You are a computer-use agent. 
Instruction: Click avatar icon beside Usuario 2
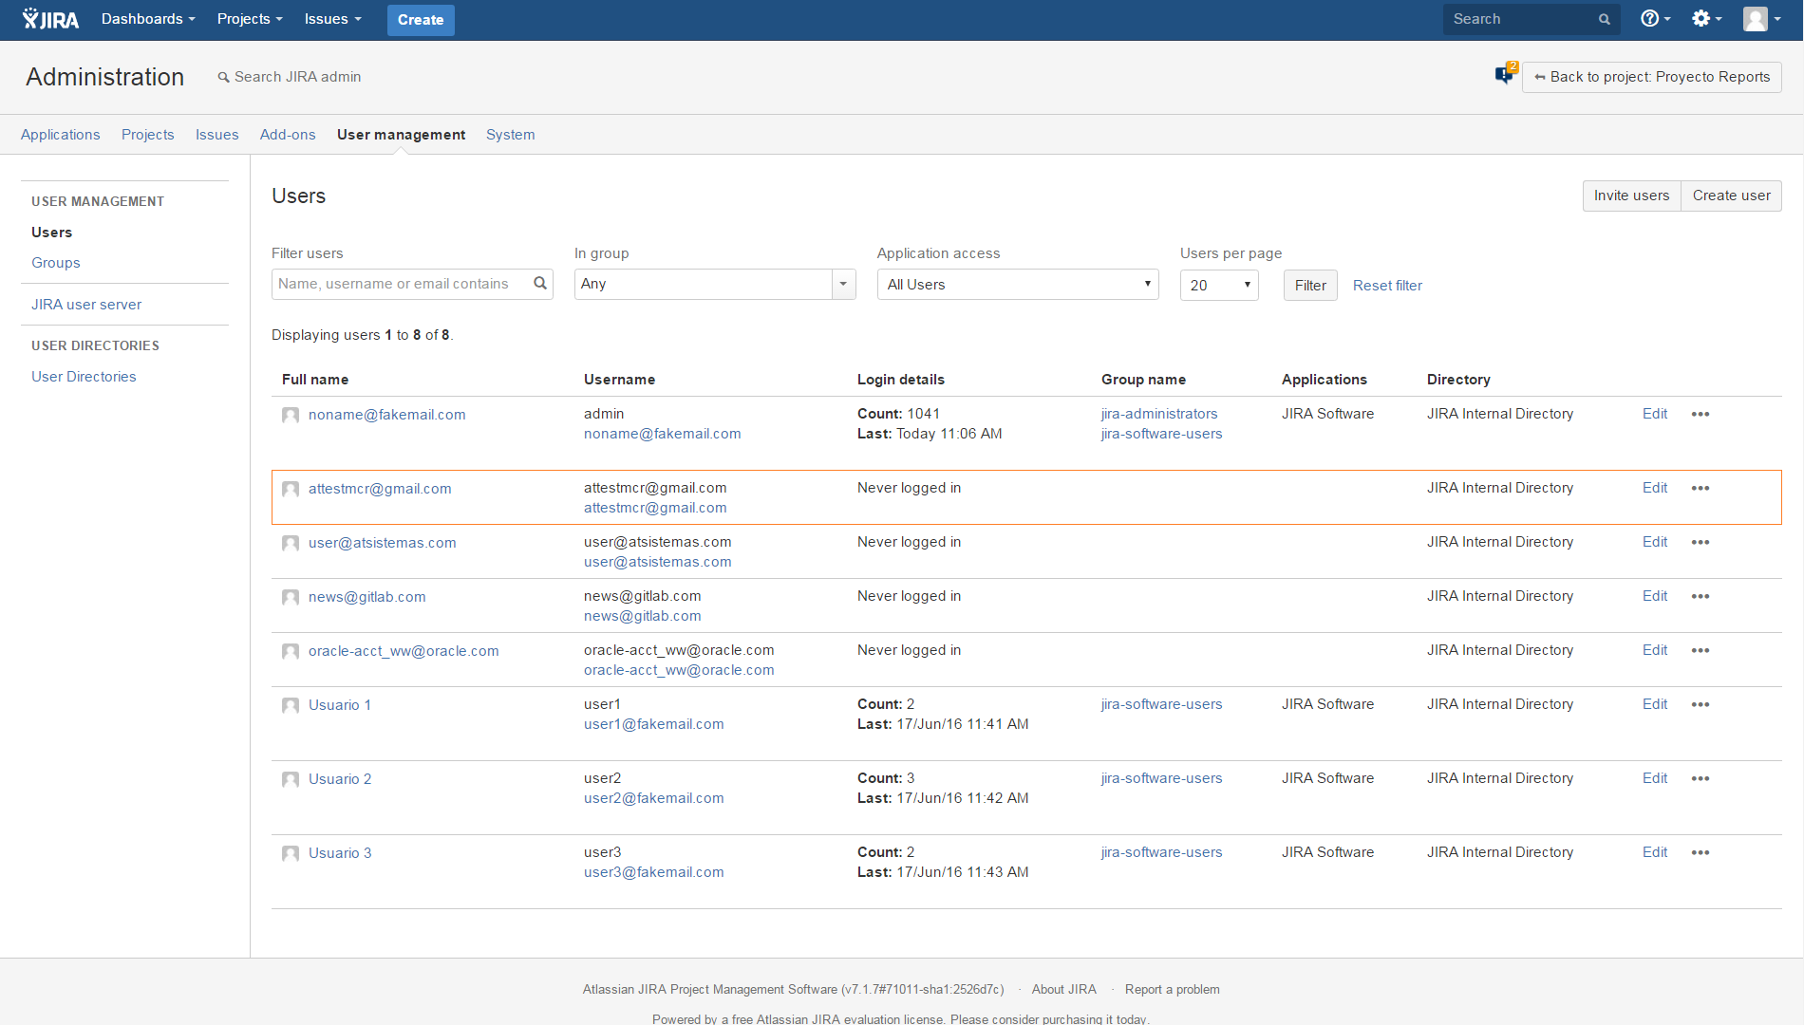291,779
